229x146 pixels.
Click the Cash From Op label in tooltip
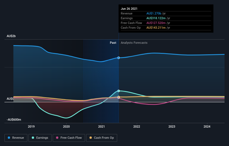tap(131, 28)
